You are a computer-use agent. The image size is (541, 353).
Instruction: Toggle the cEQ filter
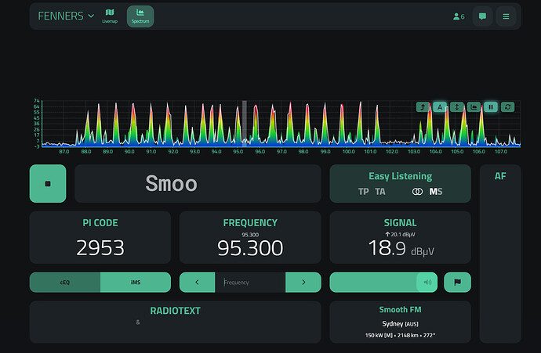tap(65, 282)
